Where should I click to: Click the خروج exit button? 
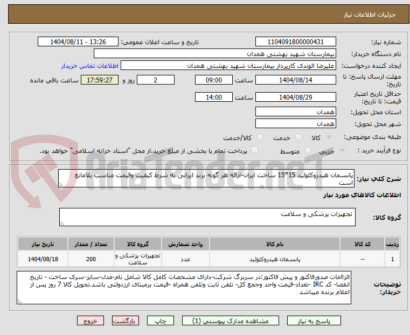click(x=91, y=320)
